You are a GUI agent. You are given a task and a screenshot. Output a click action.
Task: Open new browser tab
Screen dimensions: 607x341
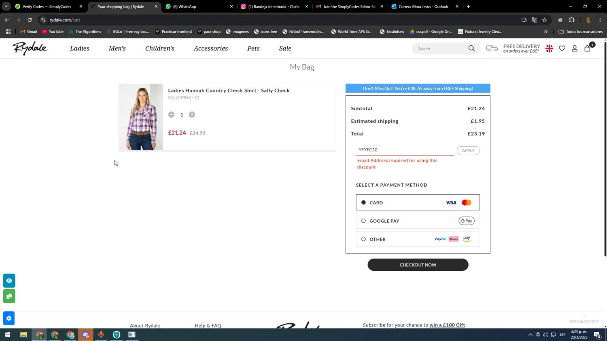click(469, 6)
